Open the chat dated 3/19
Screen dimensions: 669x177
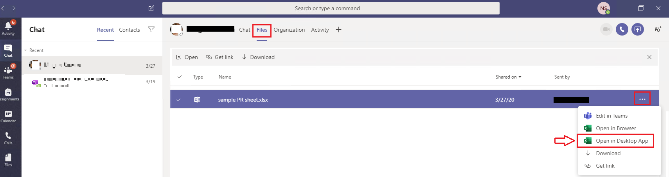[92, 82]
